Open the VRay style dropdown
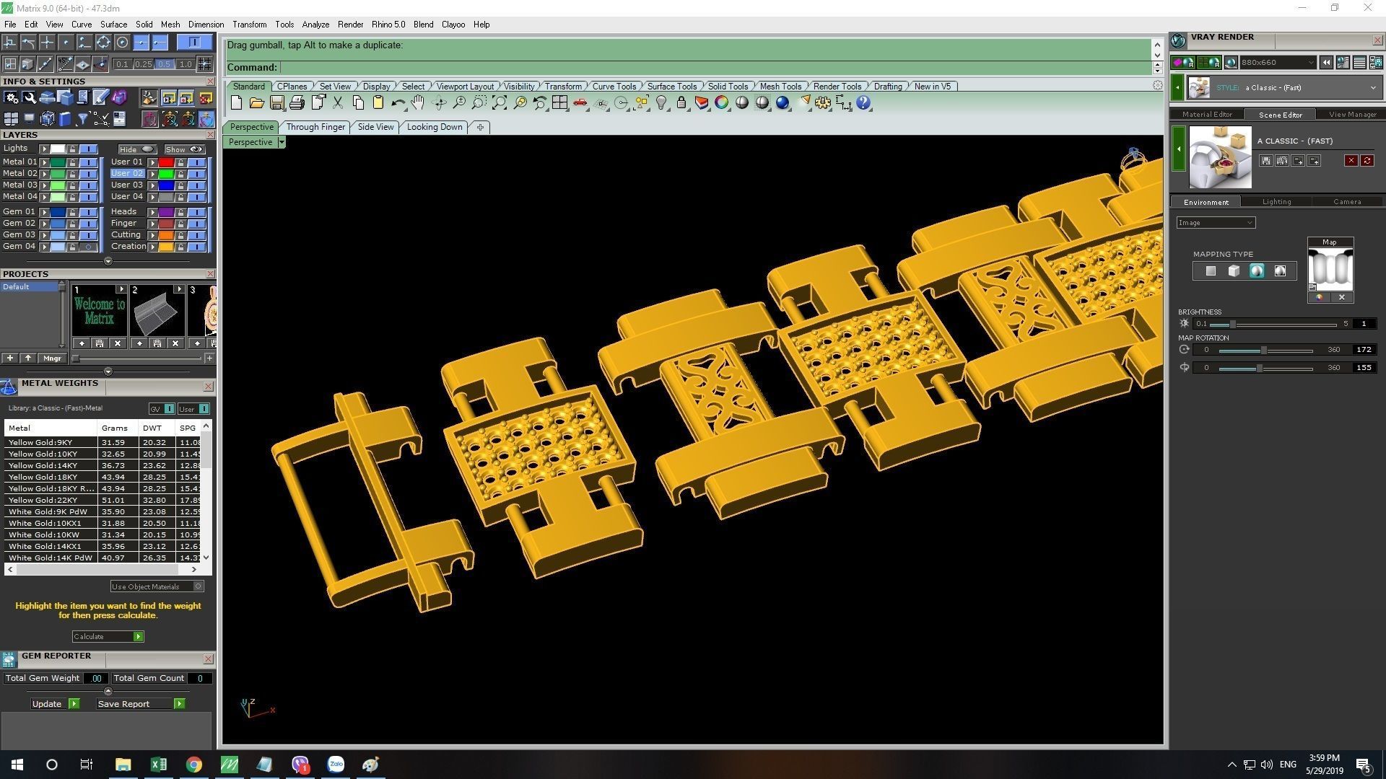This screenshot has width=1386, height=779. click(x=1372, y=88)
